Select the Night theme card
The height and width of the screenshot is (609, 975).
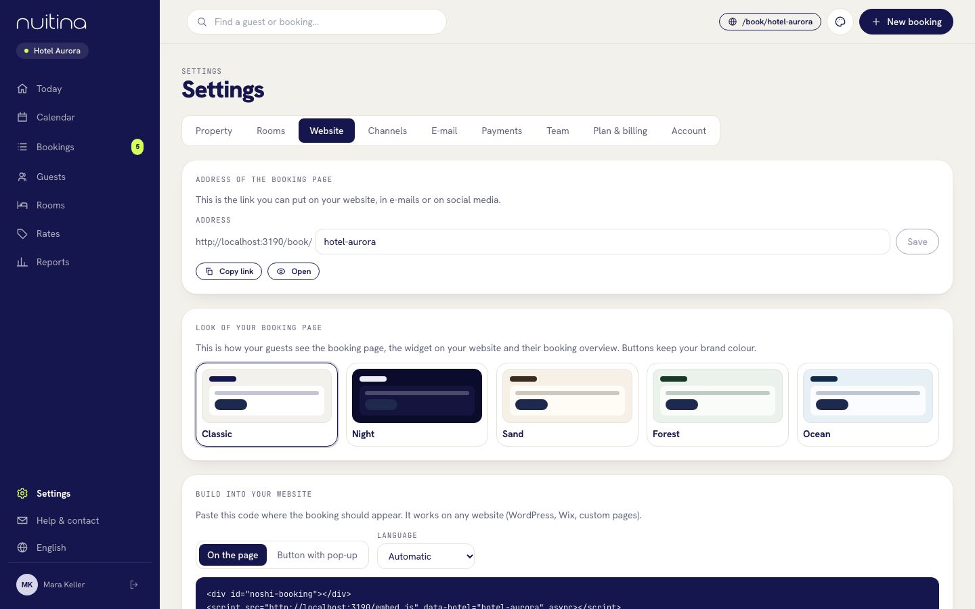tap(417, 405)
